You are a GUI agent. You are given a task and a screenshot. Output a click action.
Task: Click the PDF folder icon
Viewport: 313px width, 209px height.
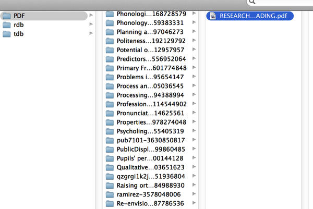click(7, 16)
